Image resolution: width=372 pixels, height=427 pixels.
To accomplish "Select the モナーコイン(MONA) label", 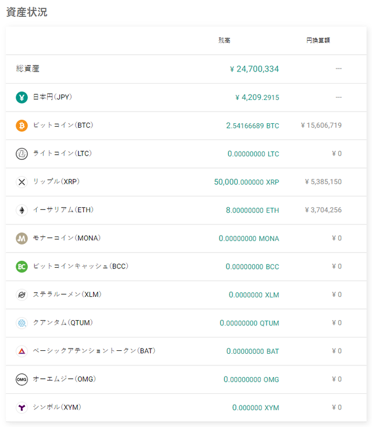I will point(67,238).
